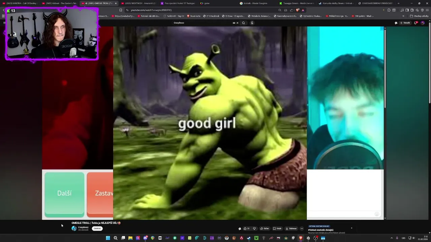431x242 pixels.
Task: Open the three-dot more actions menu under the video
Action: point(302,229)
